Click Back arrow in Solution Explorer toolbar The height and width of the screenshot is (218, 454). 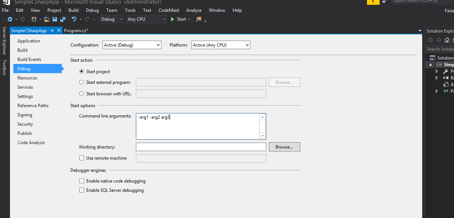(x=431, y=40)
